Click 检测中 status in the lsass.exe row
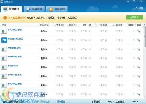146x104 pixels. click(x=44, y=67)
